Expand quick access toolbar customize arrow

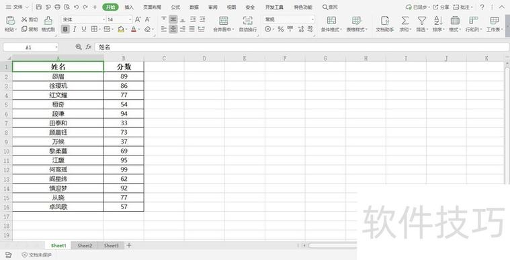point(95,7)
